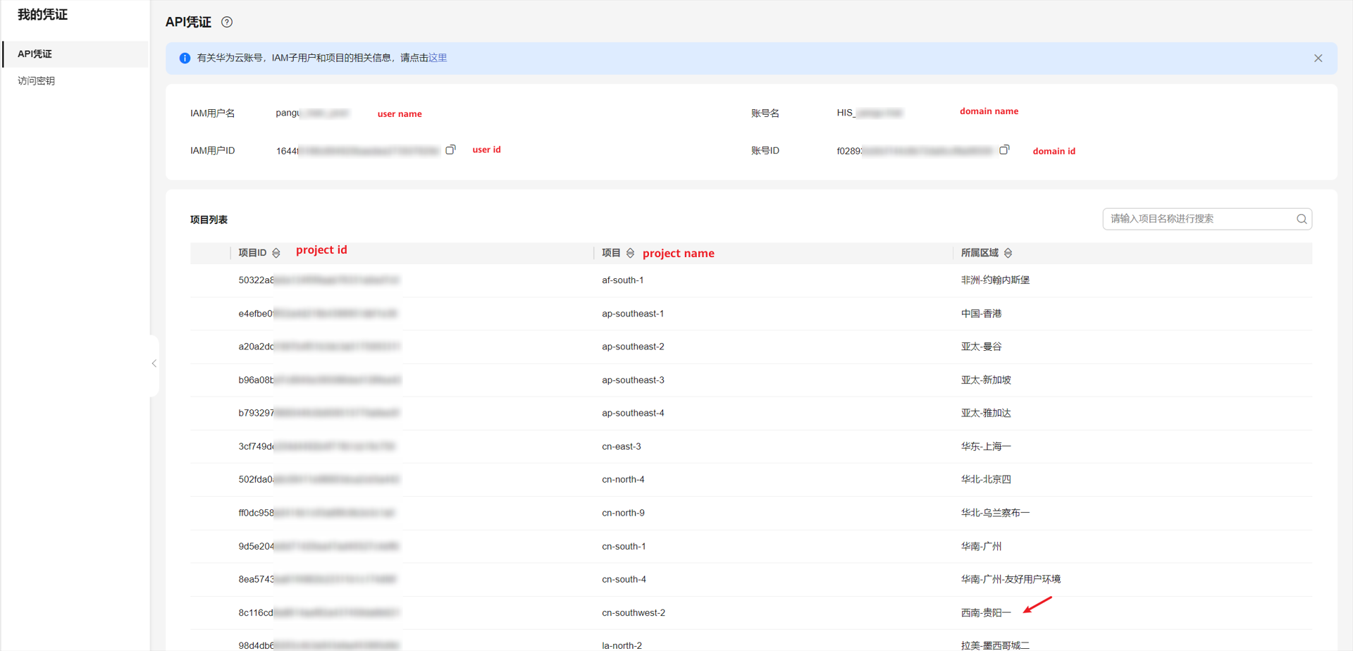Click the region 中国-香港
Image resolution: width=1353 pixels, height=651 pixels.
pyautogui.click(x=981, y=314)
